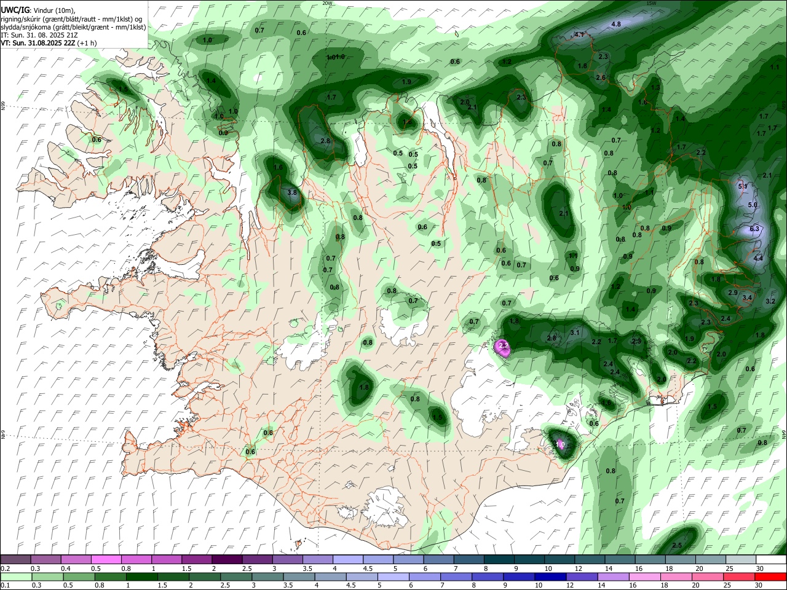Click the 'UWC/IG: Vindur (10m)' title text
The width and height of the screenshot is (787, 590).
click(38, 10)
